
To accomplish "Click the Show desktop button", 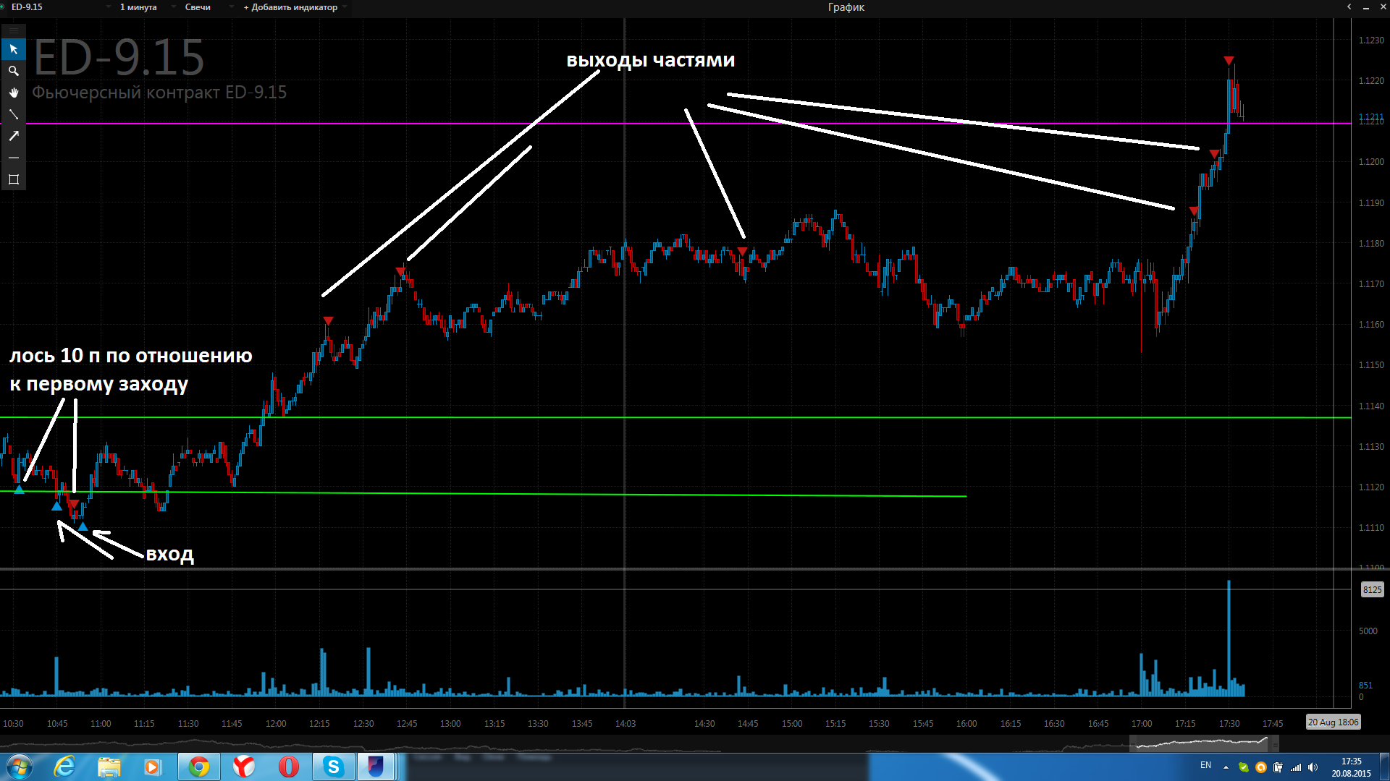I will pyautogui.click(x=1384, y=767).
